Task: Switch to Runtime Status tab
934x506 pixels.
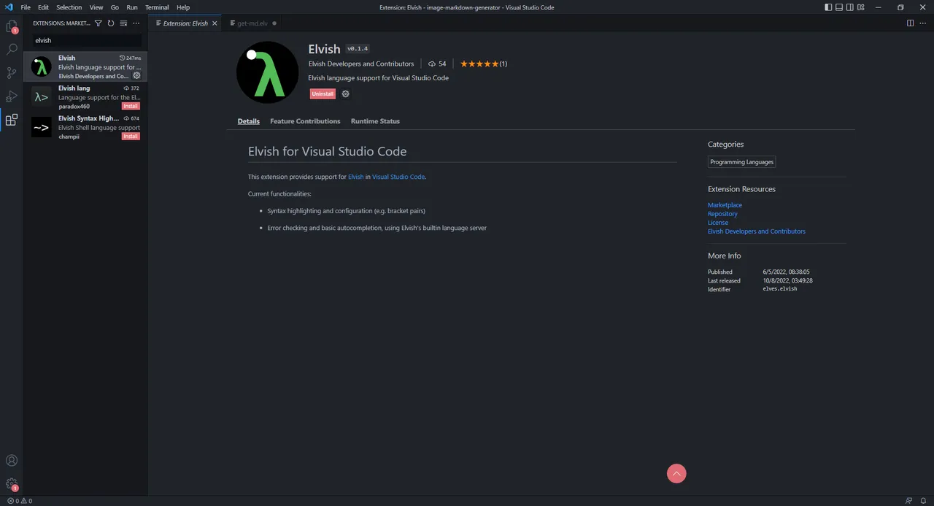Action: coord(375,121)
